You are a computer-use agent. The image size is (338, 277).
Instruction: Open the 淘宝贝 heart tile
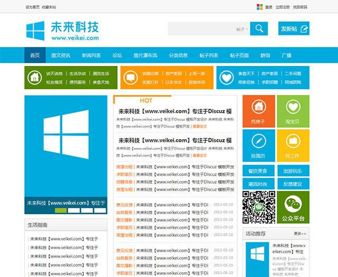click(293, 111)
